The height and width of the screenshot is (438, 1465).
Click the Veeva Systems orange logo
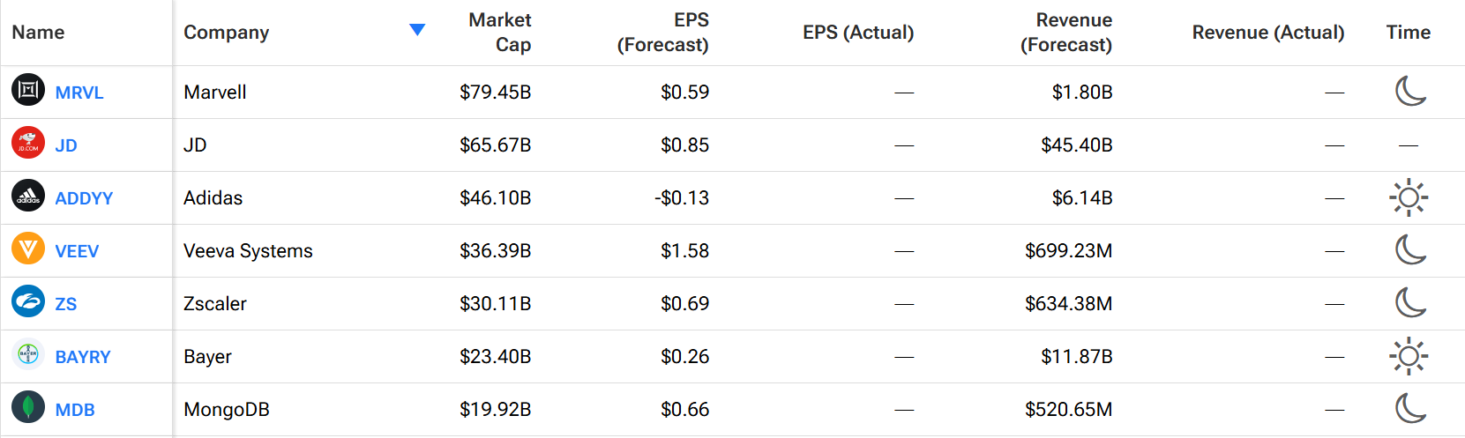28,249
